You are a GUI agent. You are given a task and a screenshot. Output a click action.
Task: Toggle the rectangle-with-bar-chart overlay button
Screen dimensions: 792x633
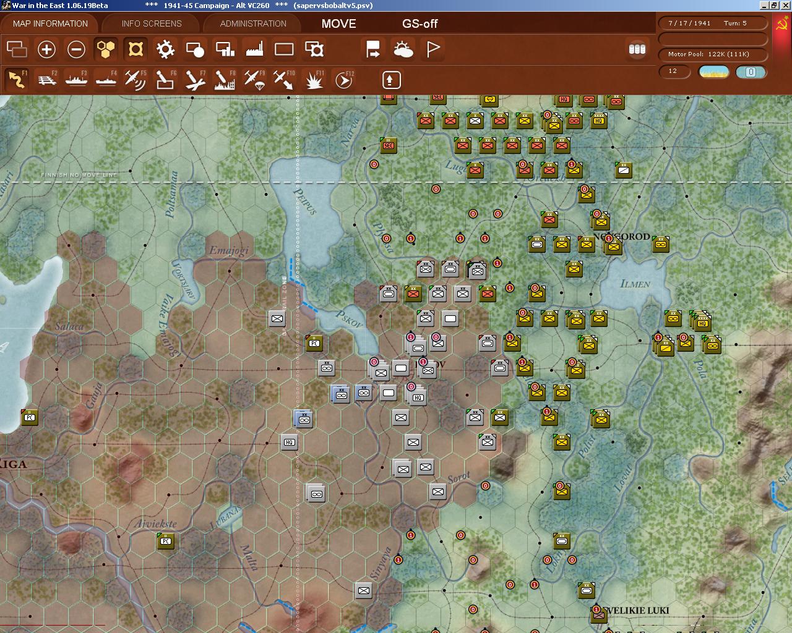[225, 49]
